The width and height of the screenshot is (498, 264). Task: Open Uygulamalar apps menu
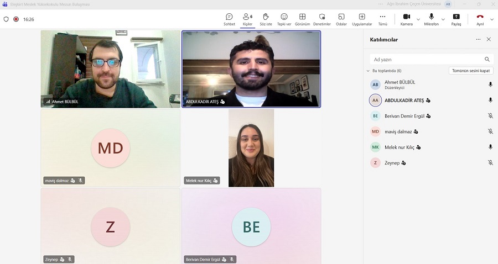pos(362,19)
